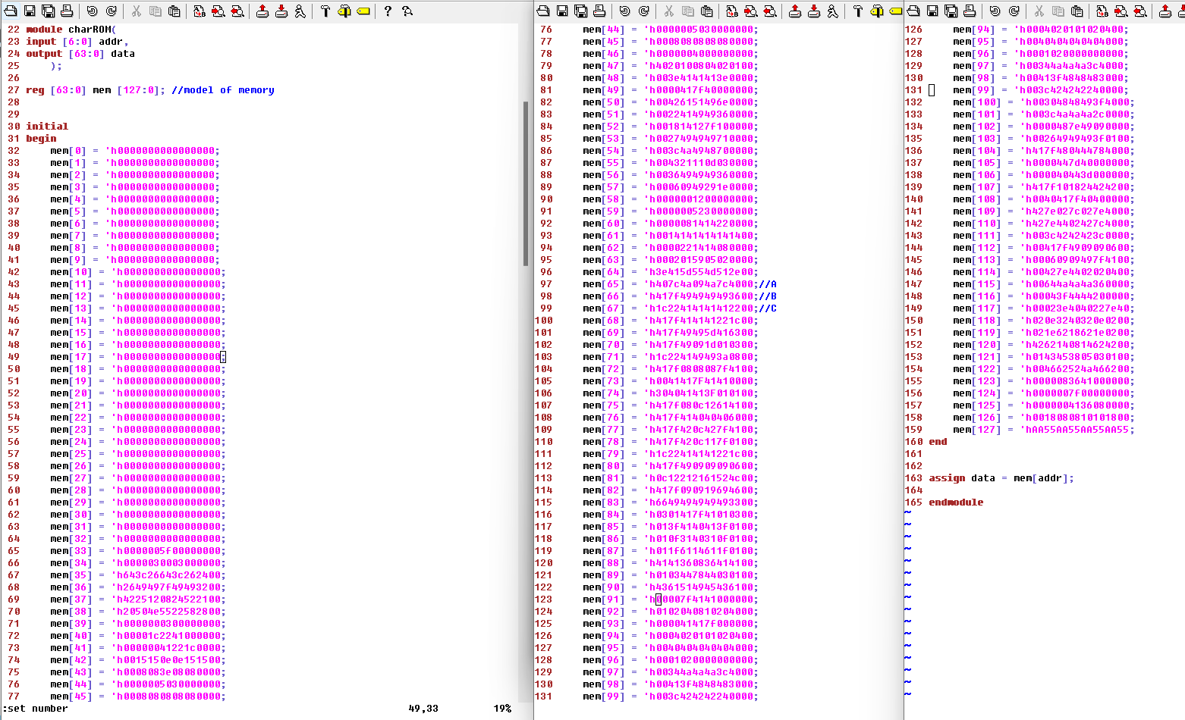The image size is (1185, 720).
Task: Click the Find Help icon in left toolbar
Action: (x=407, y=11)
